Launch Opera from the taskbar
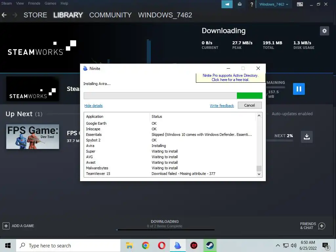Viewport: 336px width, 252px height. click(x=161, y=245)
